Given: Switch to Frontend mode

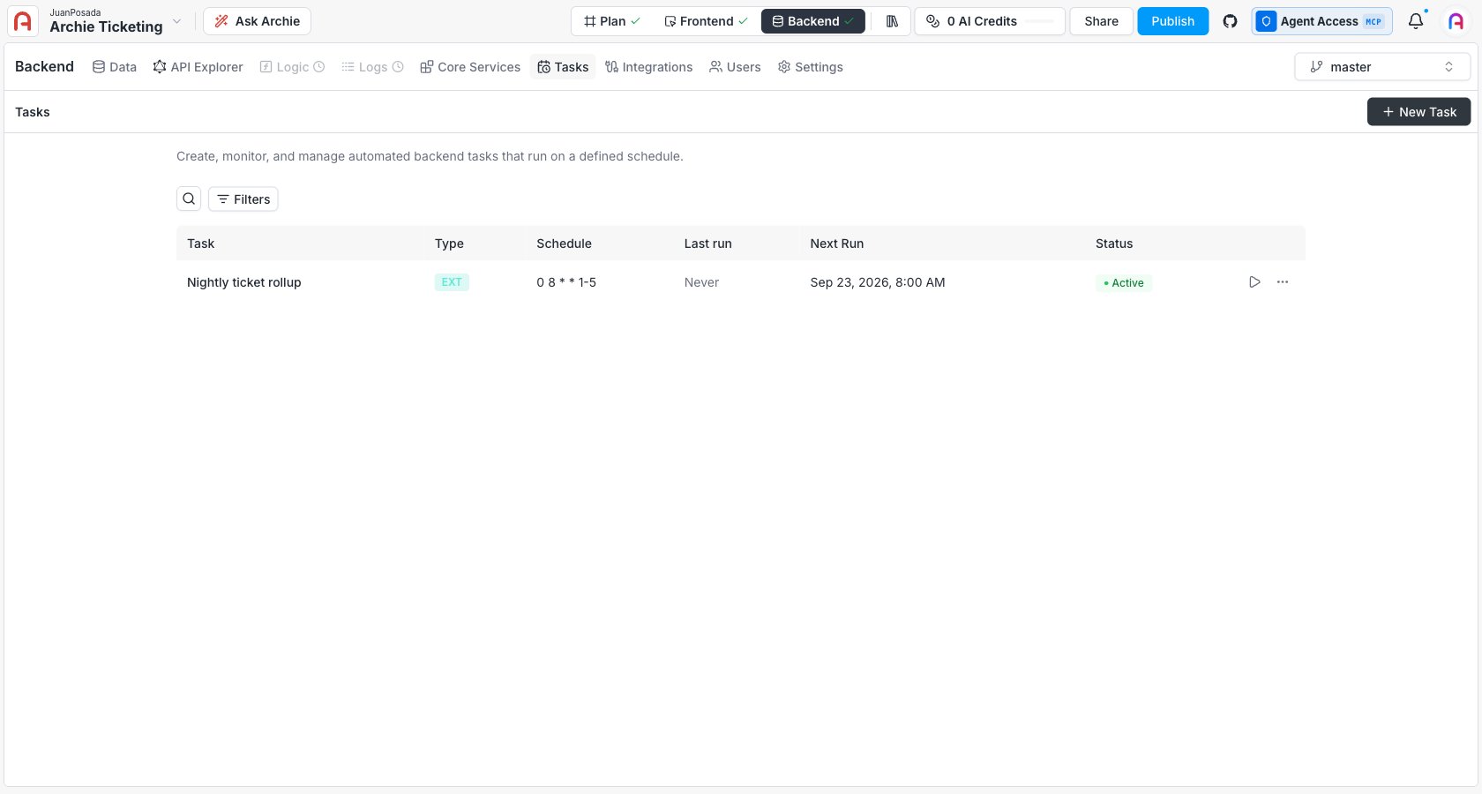Looking at the screenshot, I should (706, 21).
